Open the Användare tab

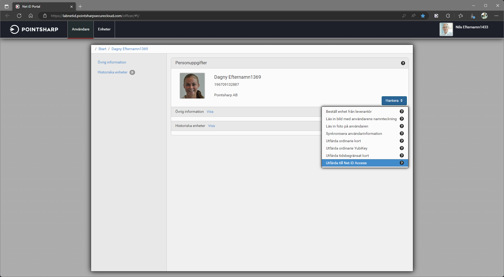tap(81, 29)
